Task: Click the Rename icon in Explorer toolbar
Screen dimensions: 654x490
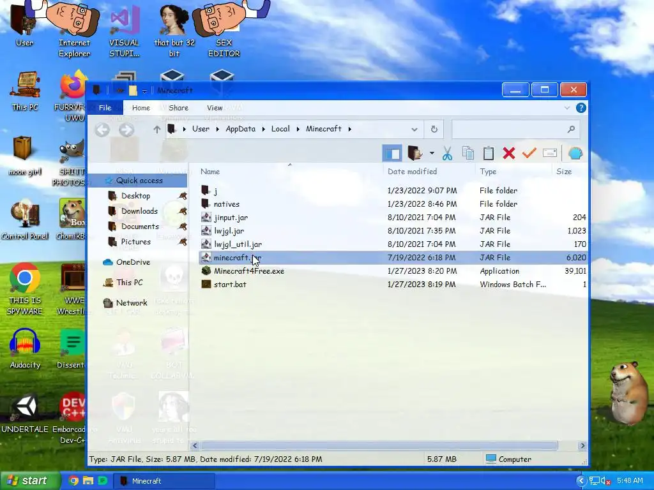Action: [550, 153]
